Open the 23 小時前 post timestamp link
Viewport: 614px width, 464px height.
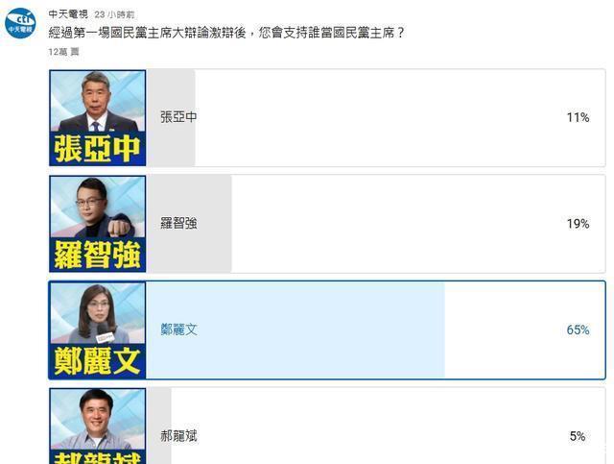point(114,14)
